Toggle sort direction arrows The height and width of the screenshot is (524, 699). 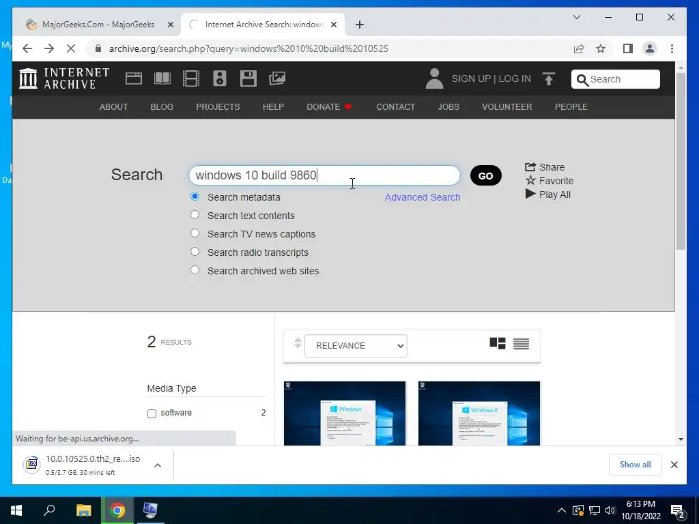(x=298, y=343)
